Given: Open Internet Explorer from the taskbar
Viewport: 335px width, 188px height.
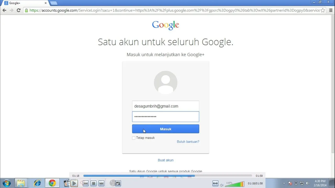Looking at the screenshot, I should (37, 183).
